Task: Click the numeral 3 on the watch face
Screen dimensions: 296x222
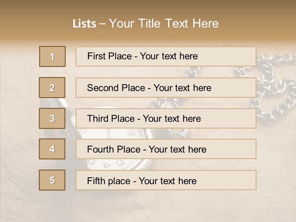Action: click(121, 163)
